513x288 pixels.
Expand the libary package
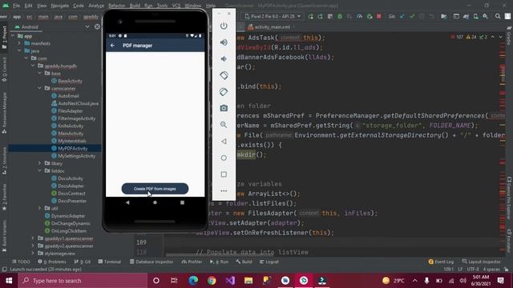click(39, 163)
